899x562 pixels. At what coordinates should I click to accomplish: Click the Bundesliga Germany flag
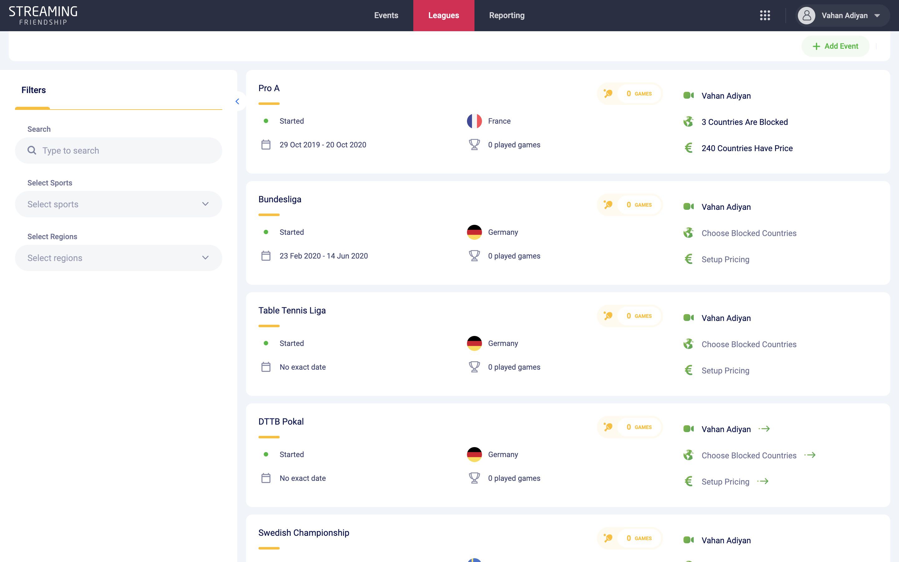click(474, 232)
